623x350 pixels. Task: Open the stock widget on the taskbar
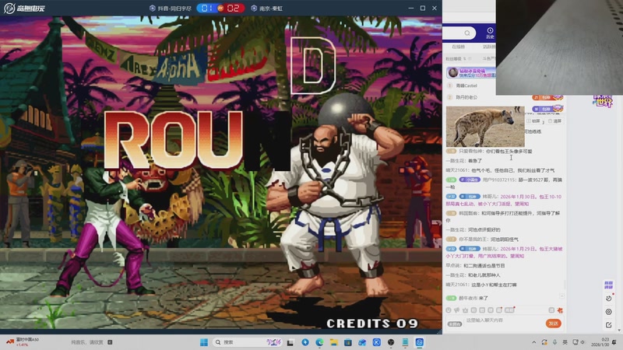pyautogui.click(x=23, y=342)
